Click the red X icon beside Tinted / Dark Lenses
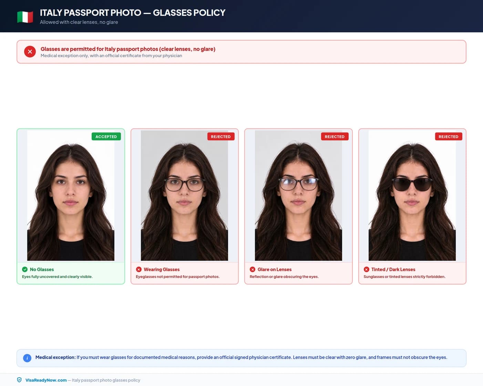This screenshot has height=386, width=483. click(367, 269)
